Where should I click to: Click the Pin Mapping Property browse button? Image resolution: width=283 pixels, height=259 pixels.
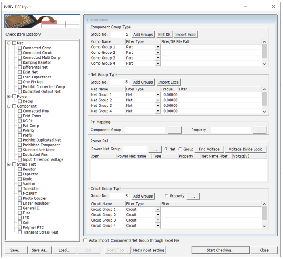point(259,130)
